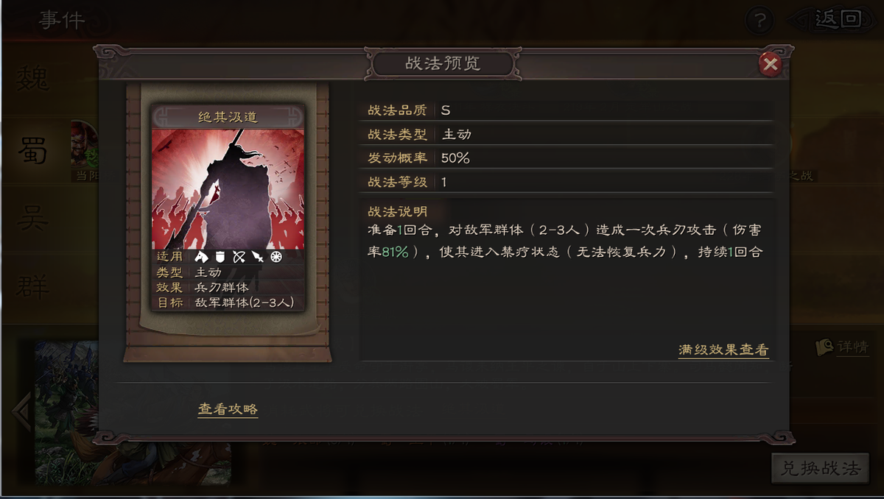
Task: Open the question mark help icon
Action: pyautogui.click(x=761, y=19)
